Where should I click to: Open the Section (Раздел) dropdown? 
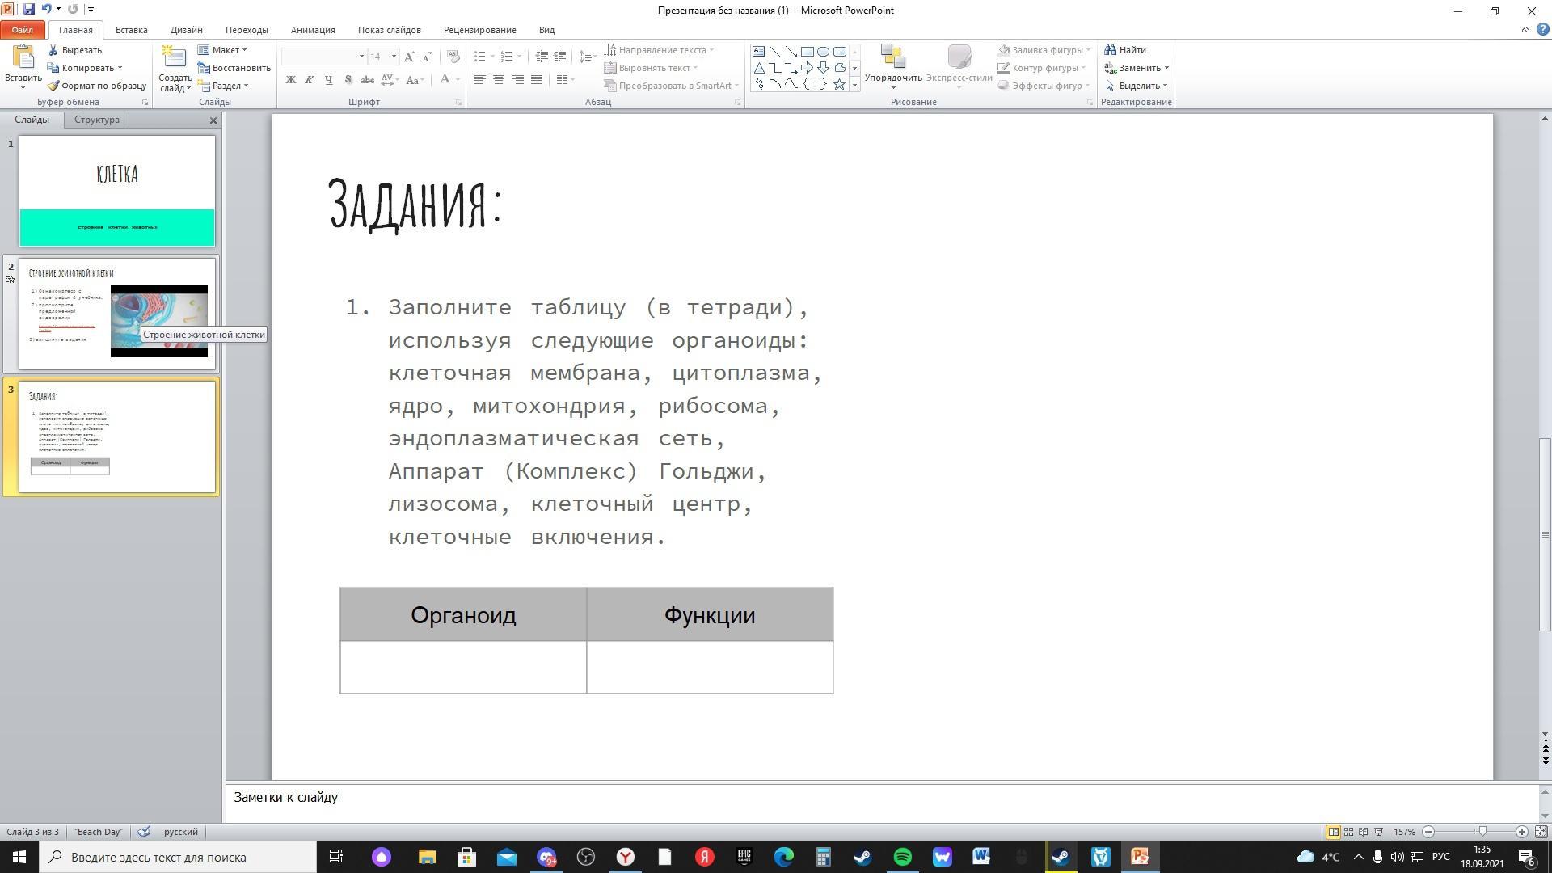[223, 86]
